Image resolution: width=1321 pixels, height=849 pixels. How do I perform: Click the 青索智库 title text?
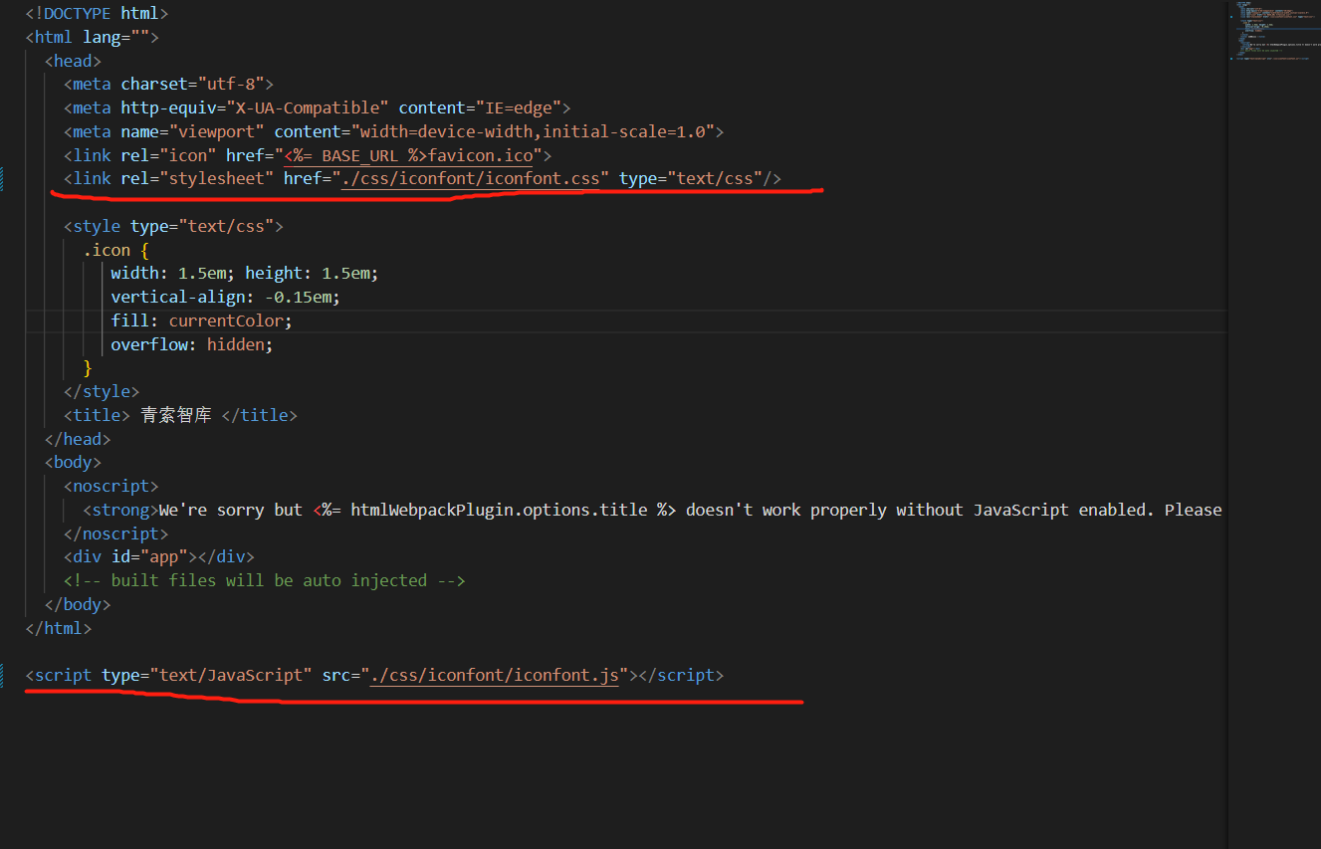(176, 415)
